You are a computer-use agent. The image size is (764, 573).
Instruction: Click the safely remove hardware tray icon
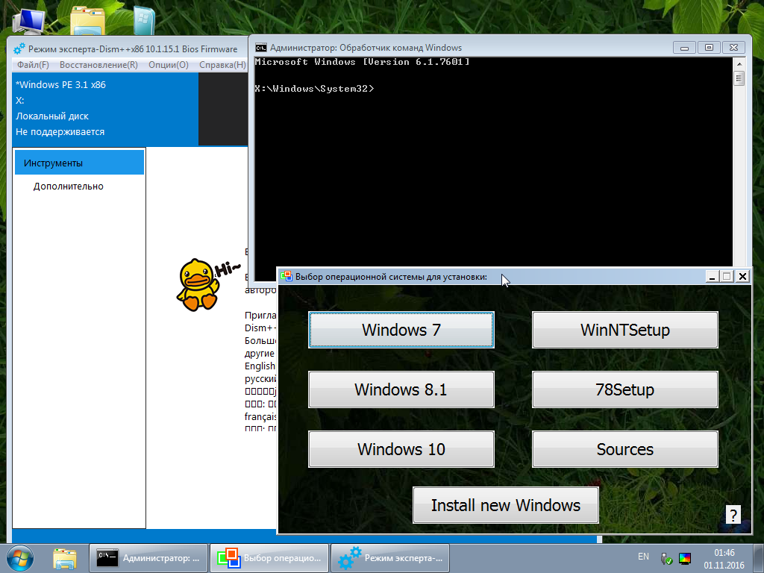665,557
